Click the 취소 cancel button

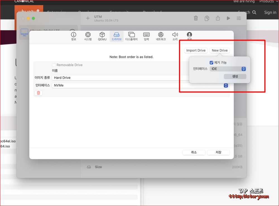coord(194,152)
